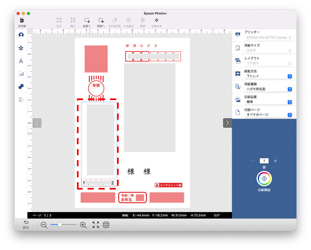This screenshot has height=250, width=311.
Task: Go to next page with right arrow
Action: tap(227, 123)
